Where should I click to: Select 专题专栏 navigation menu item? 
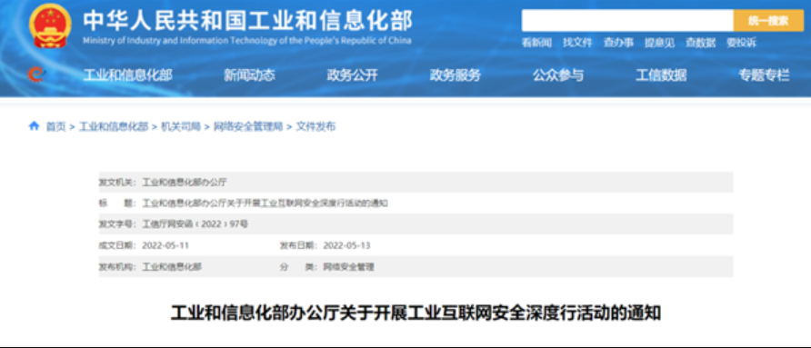[x=764, y=75]
